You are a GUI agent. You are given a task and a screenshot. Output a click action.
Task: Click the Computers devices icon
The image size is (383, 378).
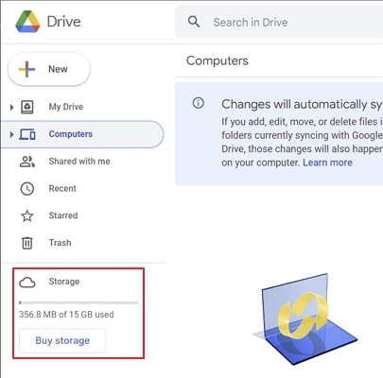[27, 134]
